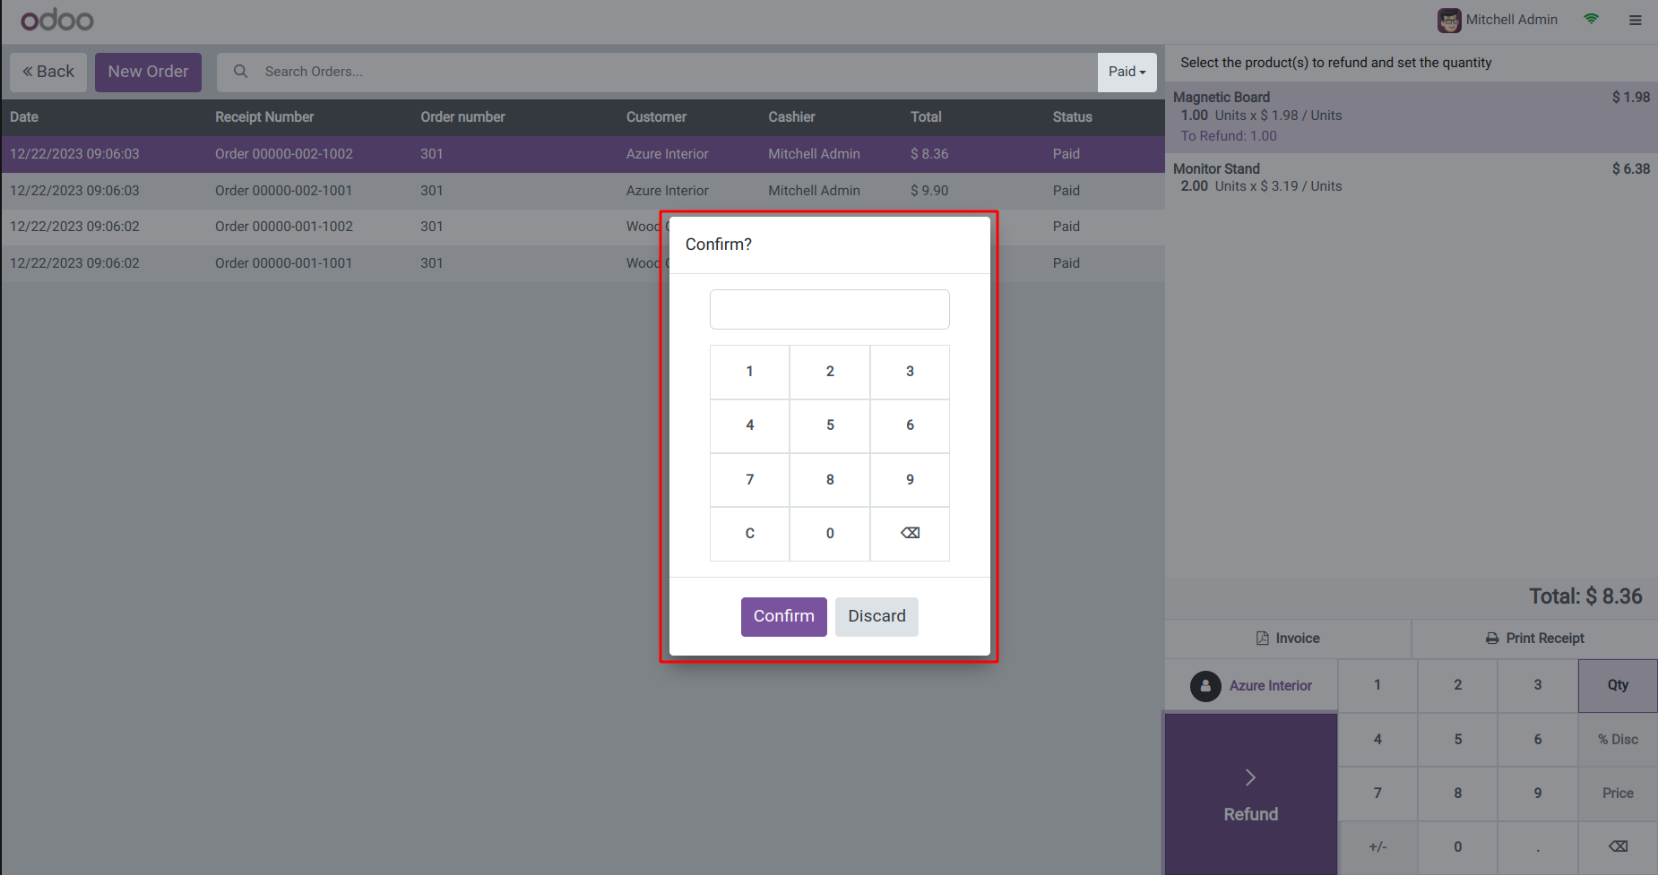Switch numpad to % Disc mode
The height and width of the screenshot is (875, 1658).
pyautogui.click(x=1617, y=739)
